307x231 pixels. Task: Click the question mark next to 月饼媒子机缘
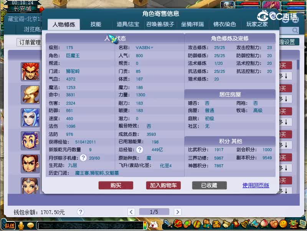tap(84, 157)
